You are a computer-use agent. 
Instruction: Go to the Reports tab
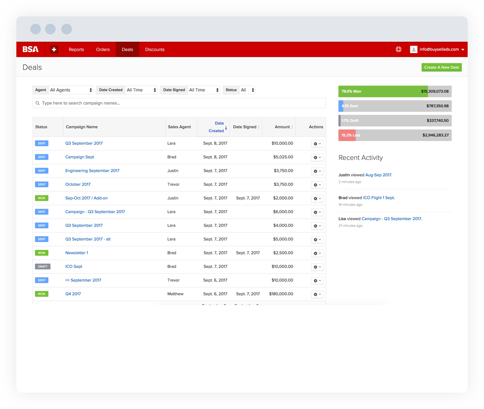tap(76, 49)
